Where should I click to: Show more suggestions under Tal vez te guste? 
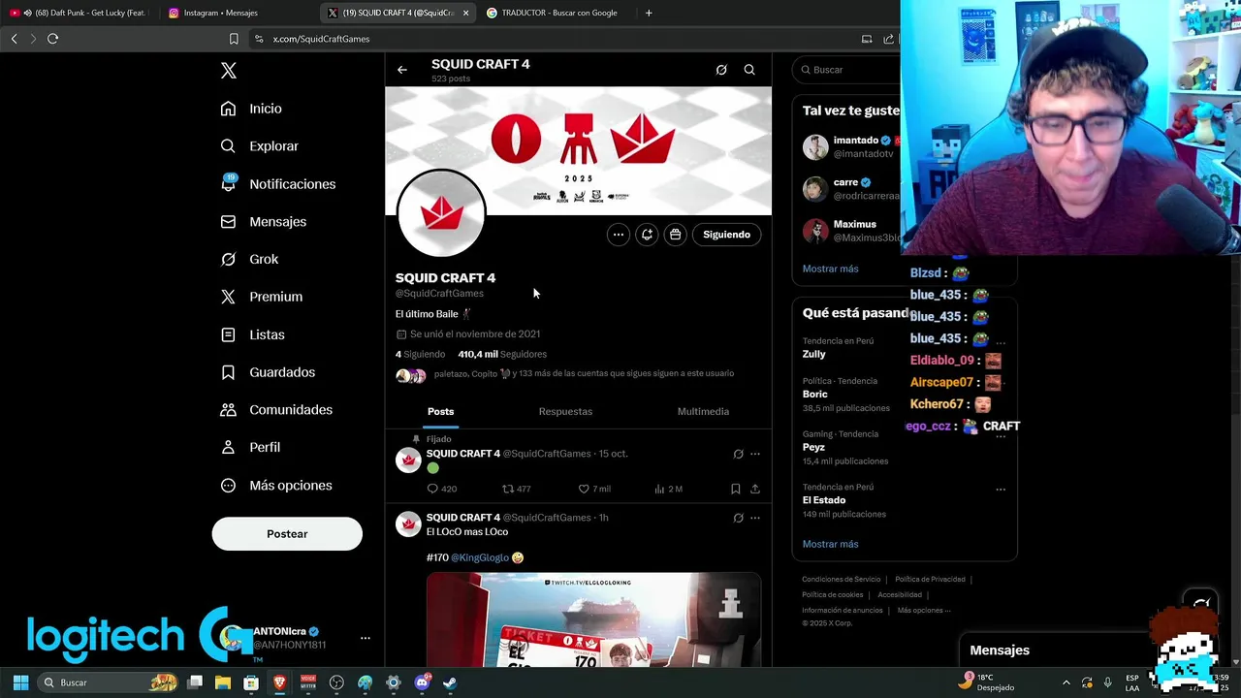[830, 269]
